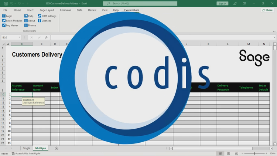The width and height of the screenshot is (277, 156).
Task: Switch to Page Break Preview in status bar
Action: pos(236,153)
